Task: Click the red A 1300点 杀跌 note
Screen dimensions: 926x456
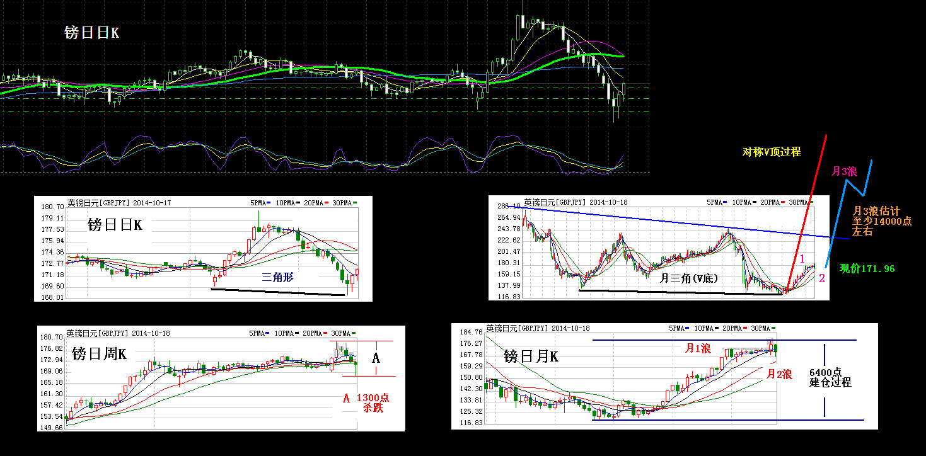Action: [366, 403]
